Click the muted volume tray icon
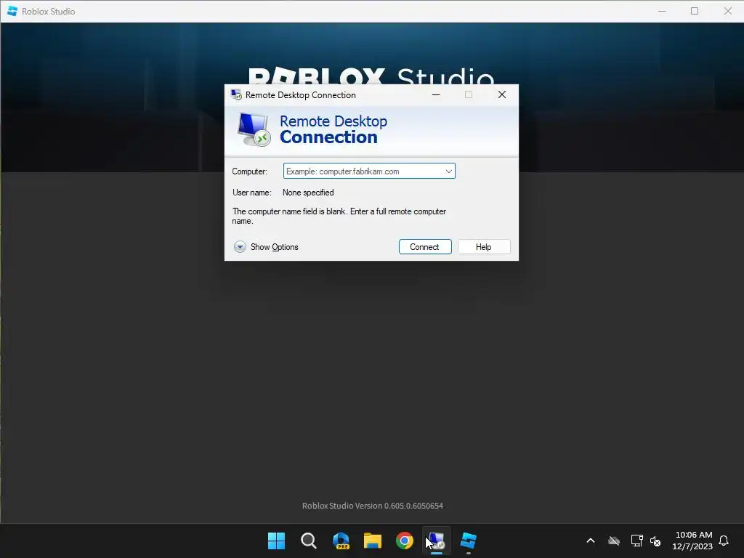This screenshot has height=558, width=744. [655, 541]
